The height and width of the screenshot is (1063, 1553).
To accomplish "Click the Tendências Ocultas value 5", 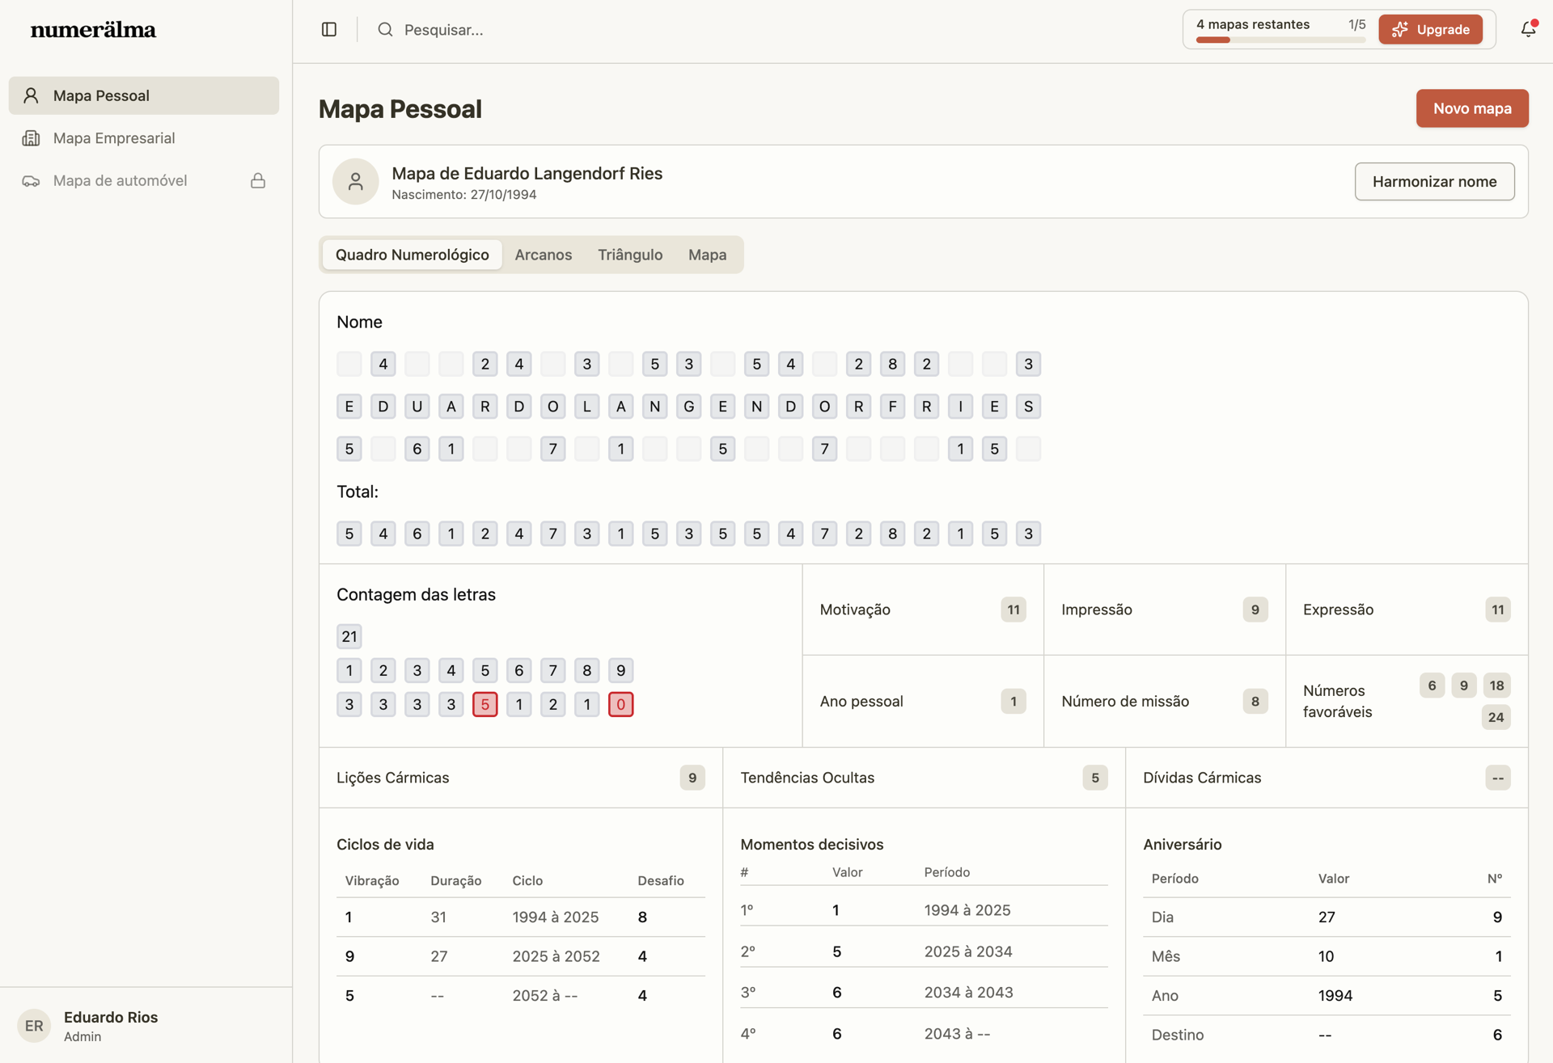I will 1095,778.
